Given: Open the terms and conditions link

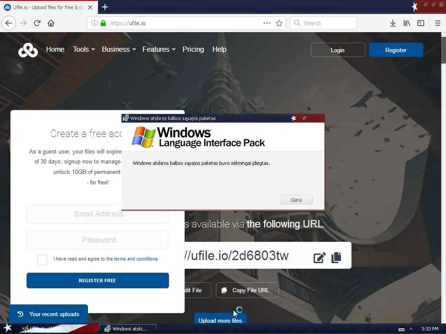Looking at the screenshot, I should click(136, 259).
